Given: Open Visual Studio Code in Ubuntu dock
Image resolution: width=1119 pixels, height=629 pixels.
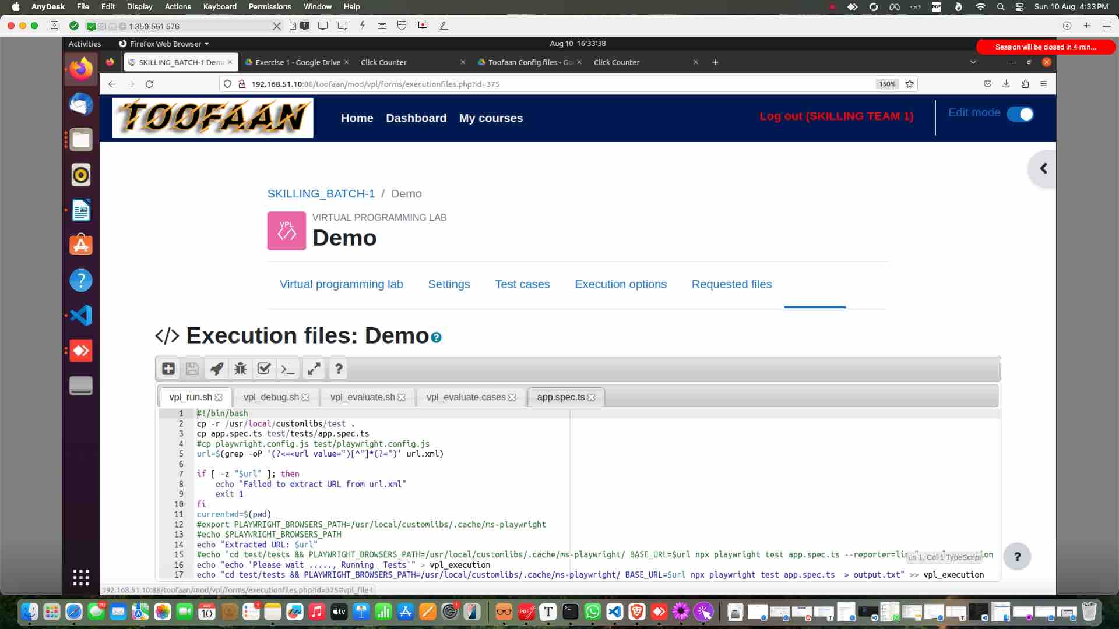Looking at the screenshot, I should [81, 316].
